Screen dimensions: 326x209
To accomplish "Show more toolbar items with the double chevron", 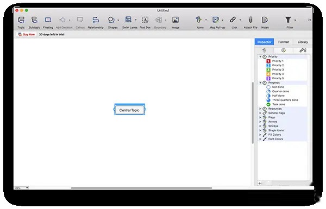I will 309,20.
